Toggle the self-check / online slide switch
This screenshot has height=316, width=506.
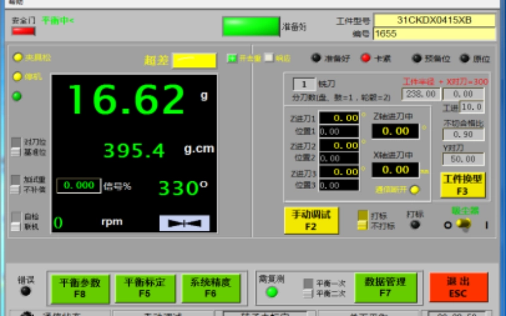click(x=16, y=221)
